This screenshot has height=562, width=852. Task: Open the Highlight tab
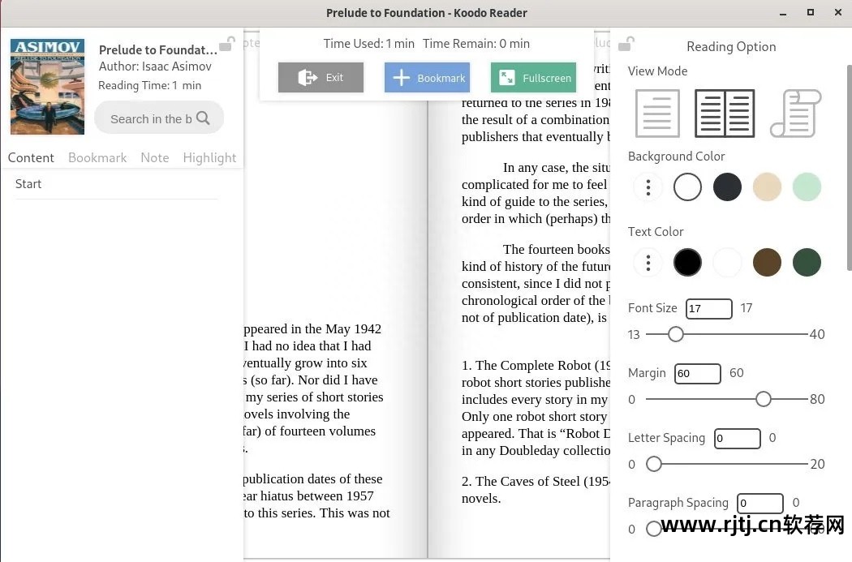coord(209,157)
